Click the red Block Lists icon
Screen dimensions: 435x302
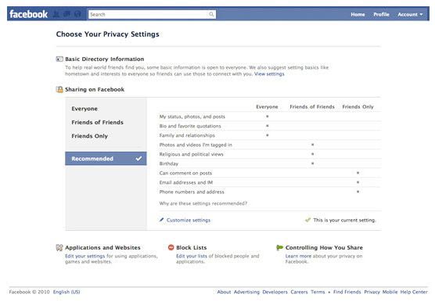[171, 247]
